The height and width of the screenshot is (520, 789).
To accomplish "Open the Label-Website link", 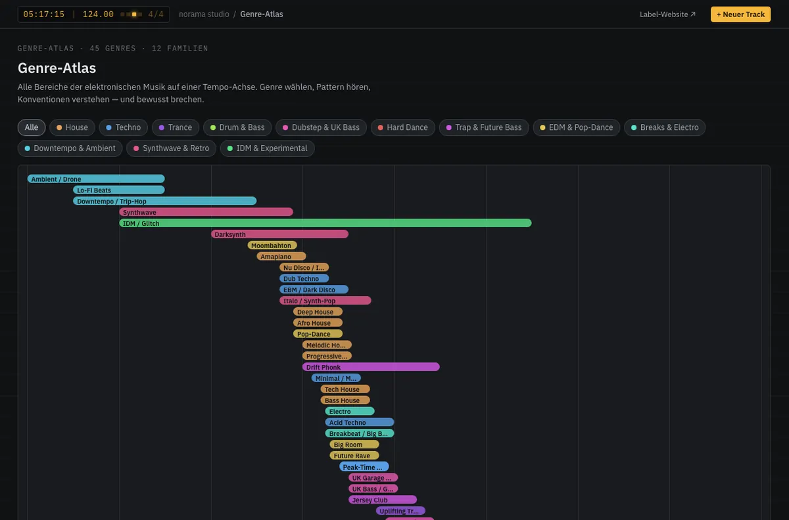I will click(667, 14).
